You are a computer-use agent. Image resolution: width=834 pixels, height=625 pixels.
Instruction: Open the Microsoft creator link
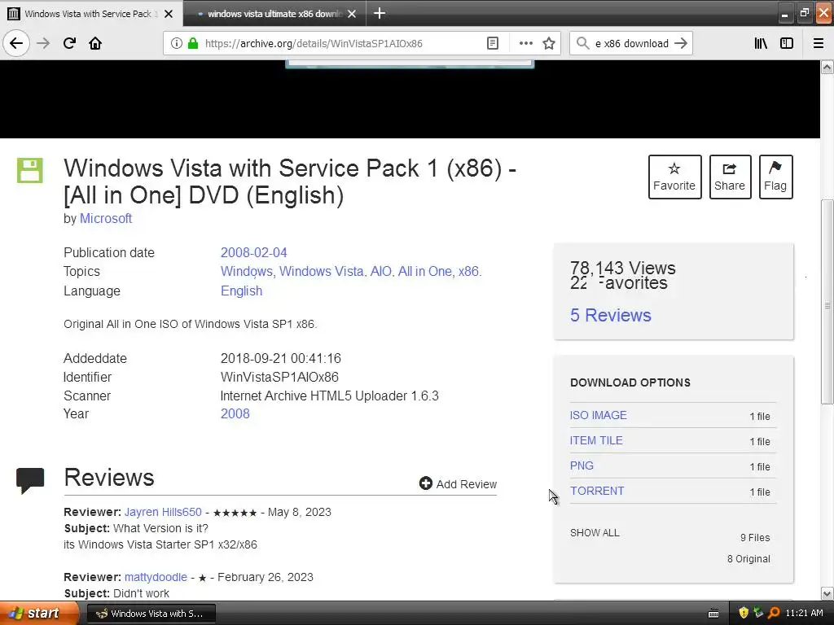tap(106, 218)
